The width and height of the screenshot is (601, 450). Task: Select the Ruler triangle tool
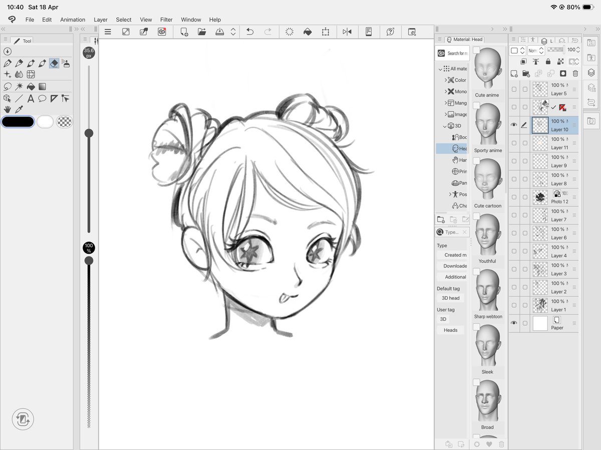[54, 99]
